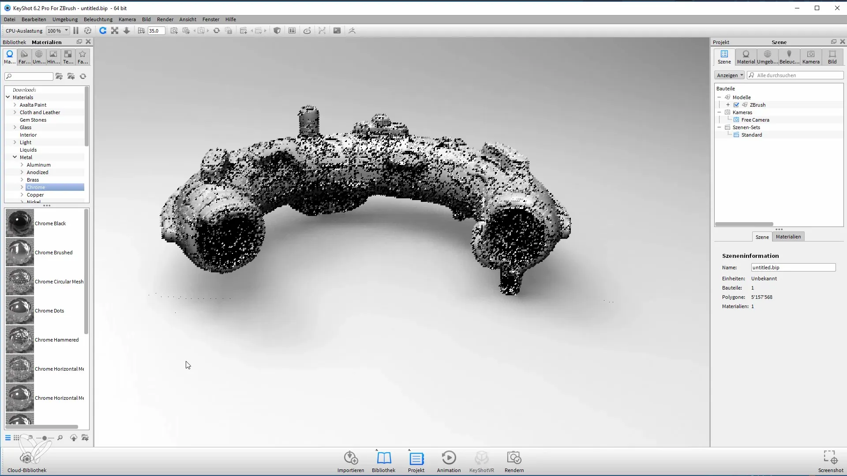Click the perspective field-of-view grid icon
847x476 pixels.
click(141, 30)
